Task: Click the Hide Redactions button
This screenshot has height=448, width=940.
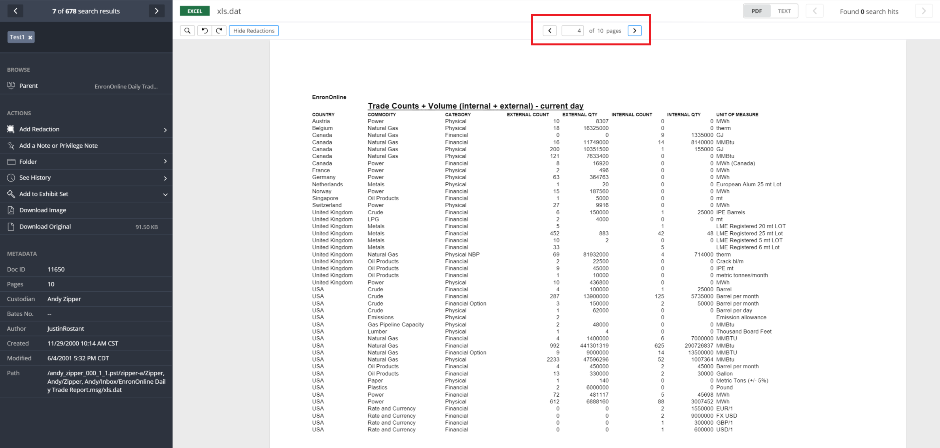Action: tap(254, 31)
